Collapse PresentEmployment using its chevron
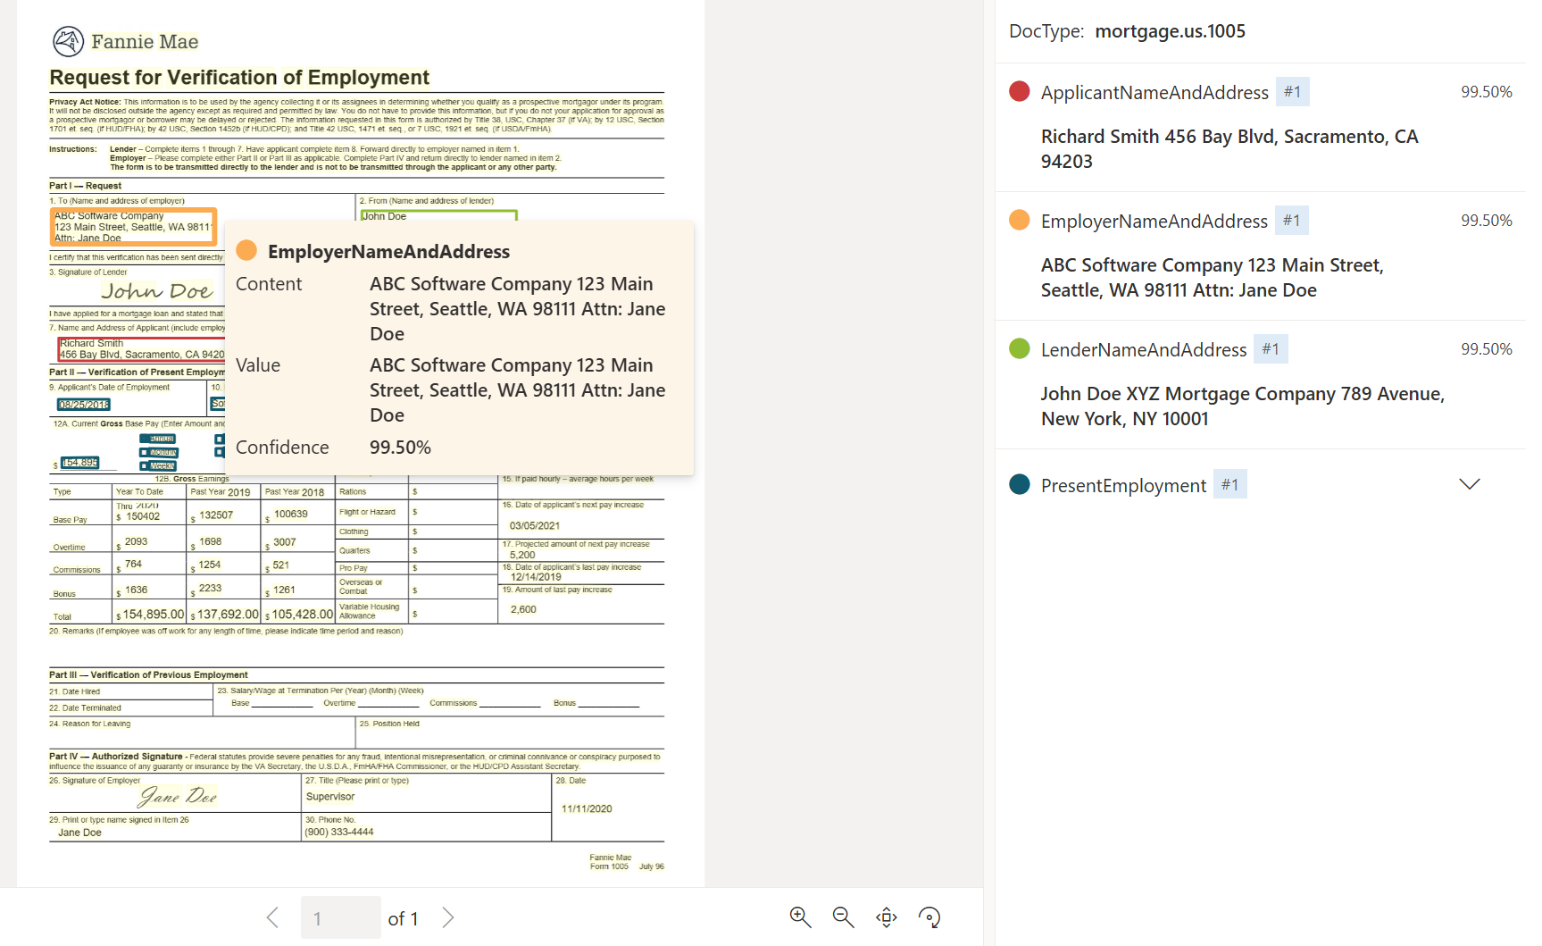Viewport: 1542px width, 946px height. tap(1470, 483)
